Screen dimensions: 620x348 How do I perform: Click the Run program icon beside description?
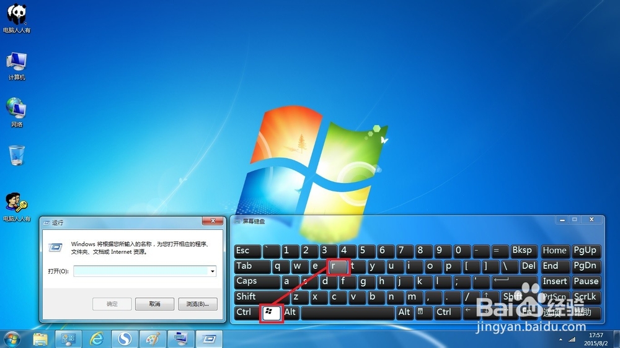click(55, 248)
